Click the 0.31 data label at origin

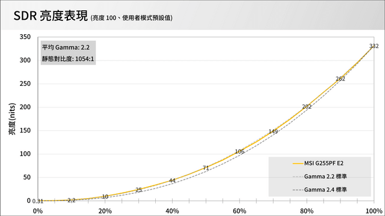click(37, 202)
